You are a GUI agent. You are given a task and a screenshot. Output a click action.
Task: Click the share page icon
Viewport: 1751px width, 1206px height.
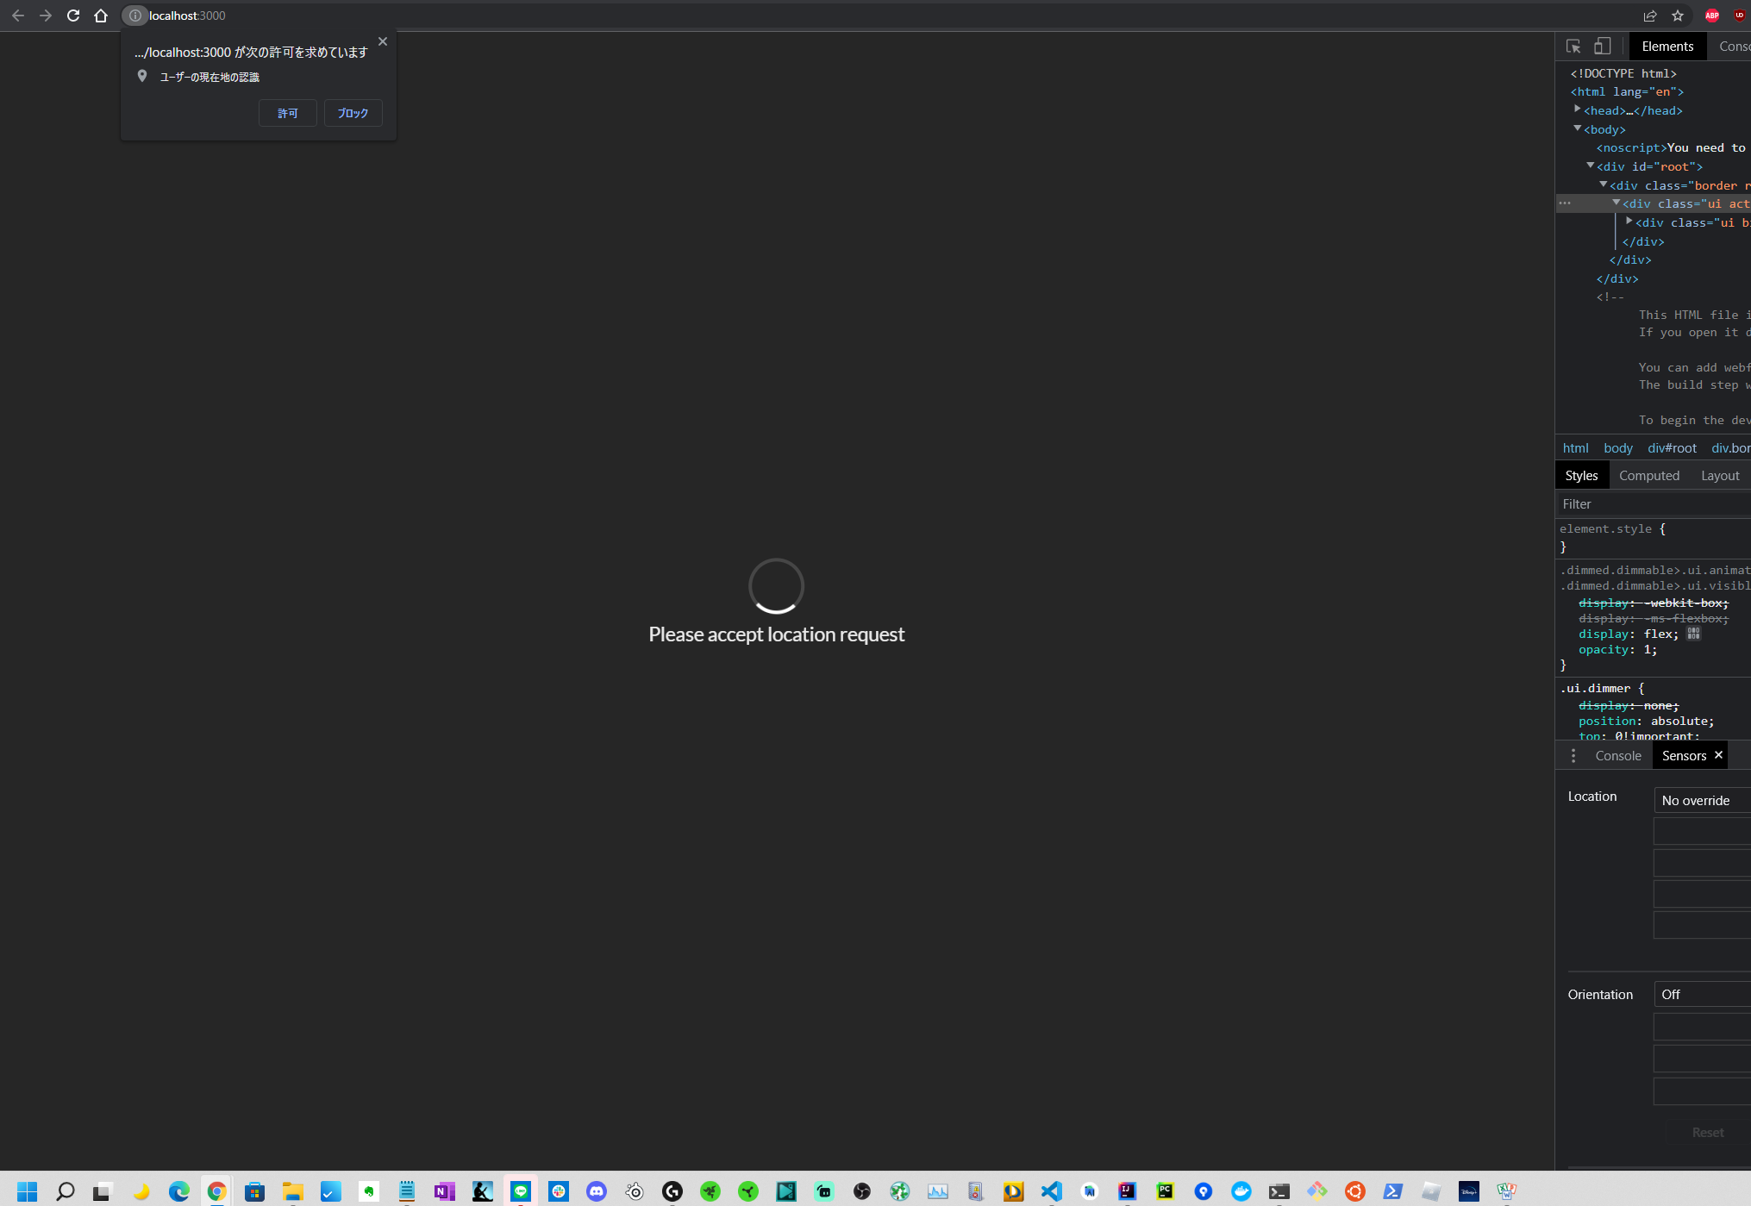(x=1650, y=16)
